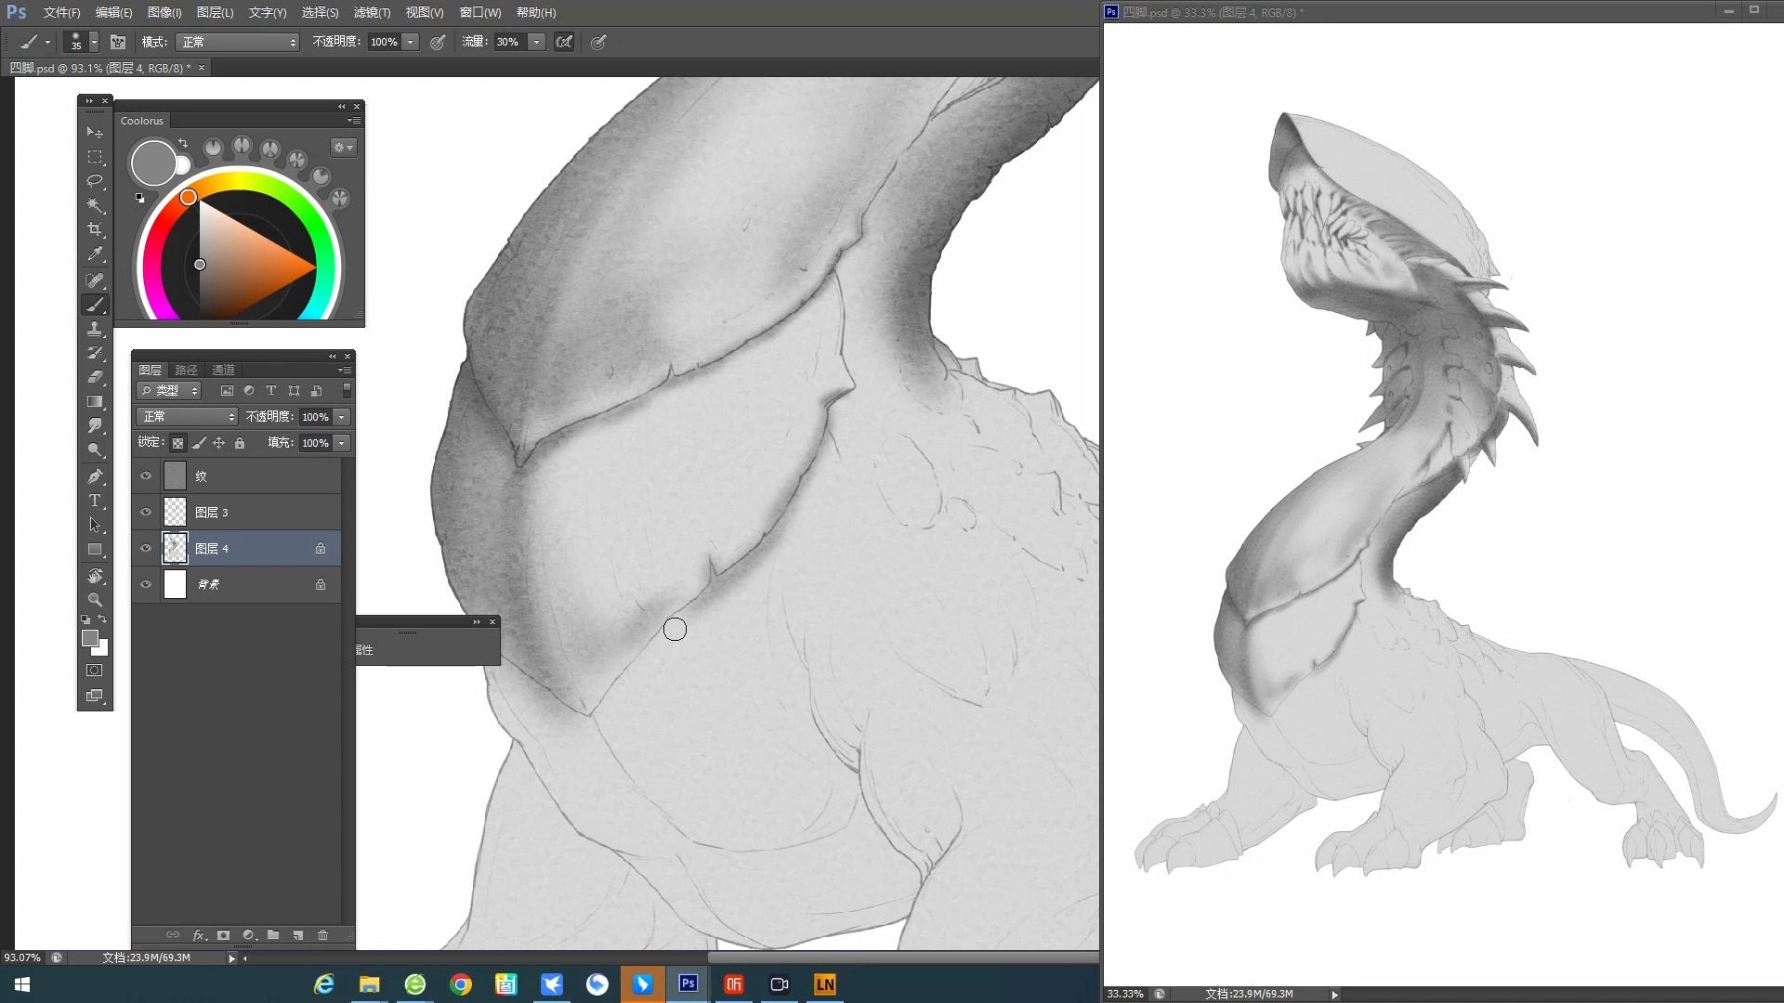
Task: Delete layer with the trash icon
Action: coord(323,935)
